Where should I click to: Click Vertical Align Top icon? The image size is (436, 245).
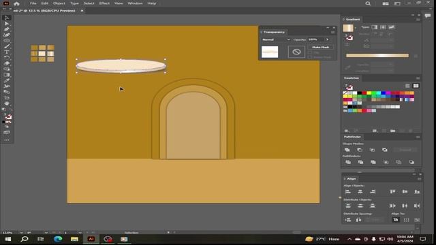(x=392, y=192)
